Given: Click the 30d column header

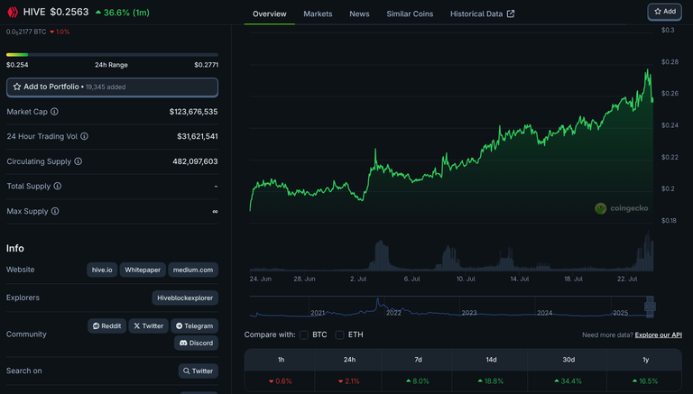Looking at the screenshot, I should click(568, 360).
